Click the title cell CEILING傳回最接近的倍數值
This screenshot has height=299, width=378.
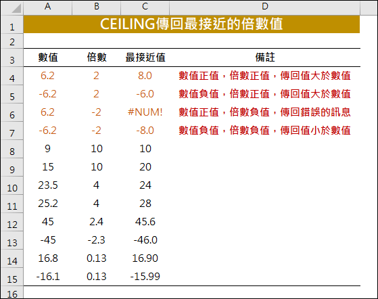click(x=191, y=24)
